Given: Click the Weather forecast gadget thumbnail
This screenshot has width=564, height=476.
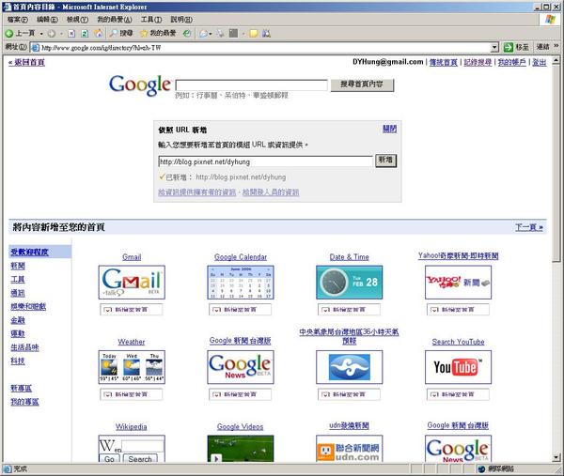Looking at the screenshot, I should pyautogui.click(x=132, y=367).
